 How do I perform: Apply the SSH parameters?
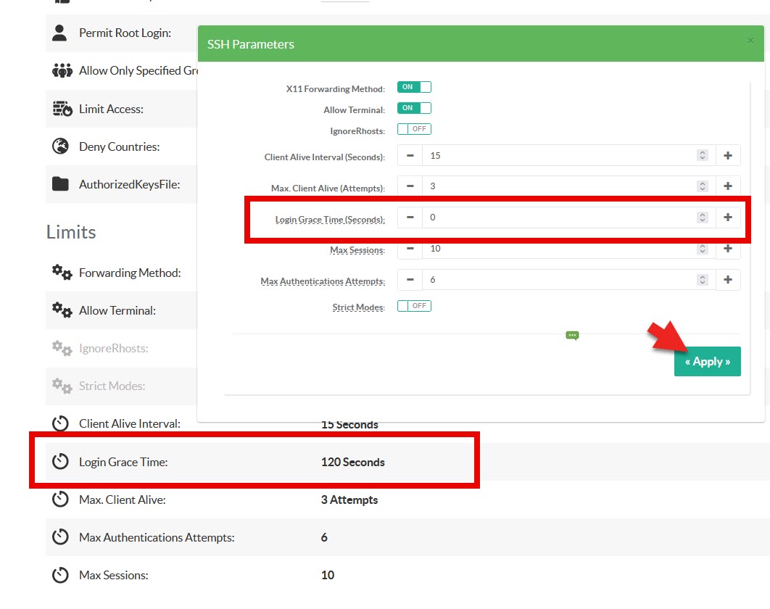coord(707,361)
